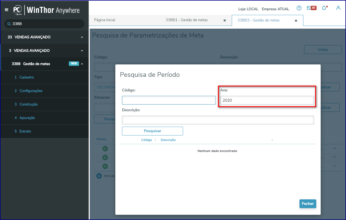
Task: Toggle the hamburger menu icon
Action: [7, 10]
